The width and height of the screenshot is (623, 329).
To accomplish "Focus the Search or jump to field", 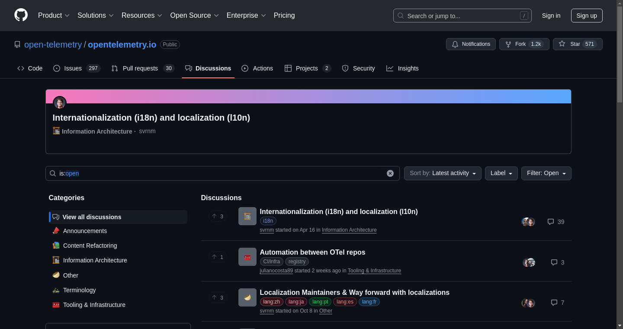I will [462, 16].
